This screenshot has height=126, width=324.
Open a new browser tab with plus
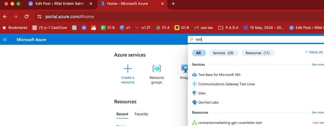coord(173,4)
